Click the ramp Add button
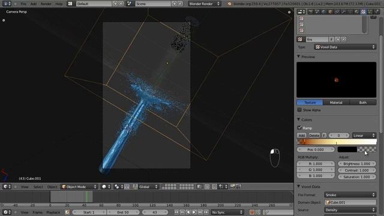This screenshot has width=384, height=216. (x=302, y=136)
